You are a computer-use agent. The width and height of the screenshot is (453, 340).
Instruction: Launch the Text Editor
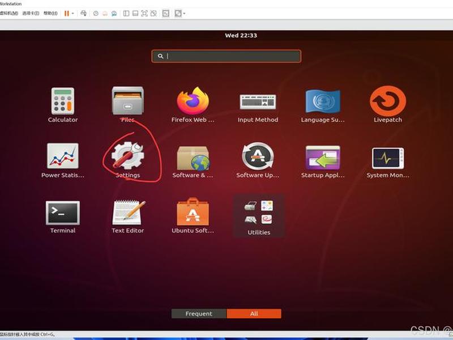(x=128, y=216)
